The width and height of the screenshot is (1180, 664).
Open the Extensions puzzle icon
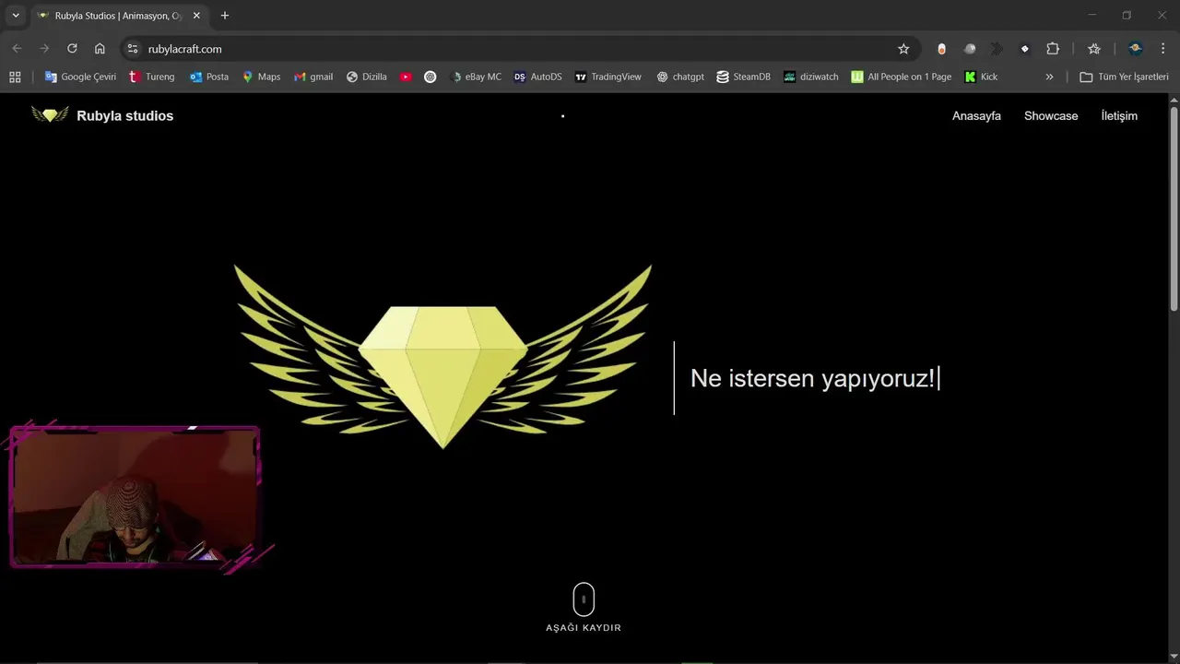point(1053,49)
